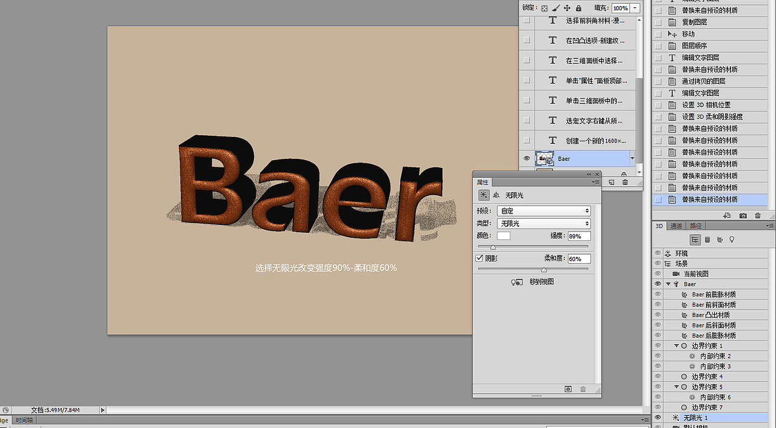The width and height of the screenshot is (776, 428).
Task: Click the 移到视图 button
Action: pos(541,282)
